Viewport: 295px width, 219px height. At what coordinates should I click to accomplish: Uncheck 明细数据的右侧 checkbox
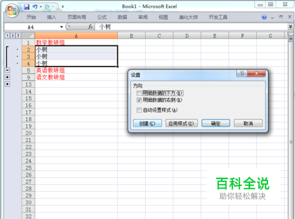139,100
